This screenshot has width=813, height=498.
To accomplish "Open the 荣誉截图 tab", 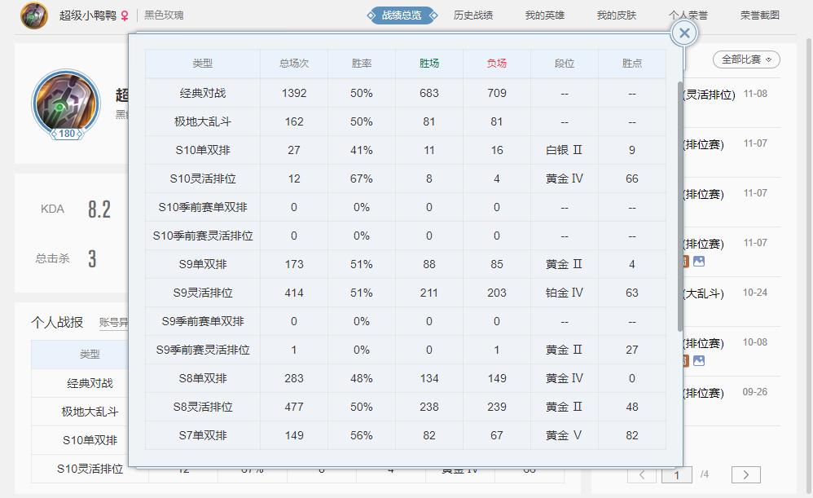I will [759, 15].
